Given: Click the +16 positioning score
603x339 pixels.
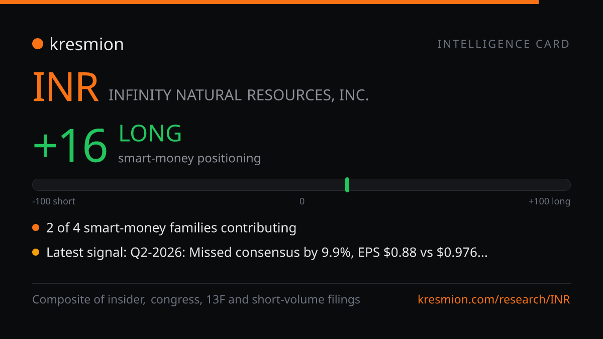Looking at the screenshot, I should pyautogui.click(x=70, y=146).
